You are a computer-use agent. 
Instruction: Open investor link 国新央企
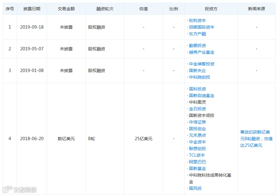click(197, 71)
